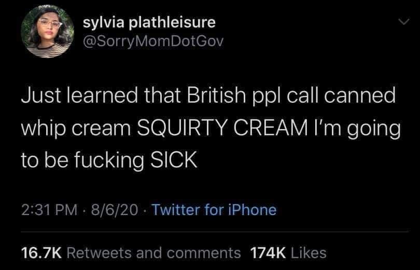
Task: Click the word British in tweet
Action: (x=216, y=95)
